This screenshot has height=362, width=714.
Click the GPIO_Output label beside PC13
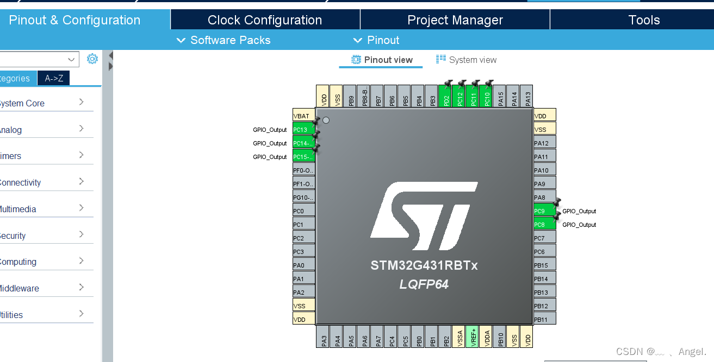pos(270,130)
